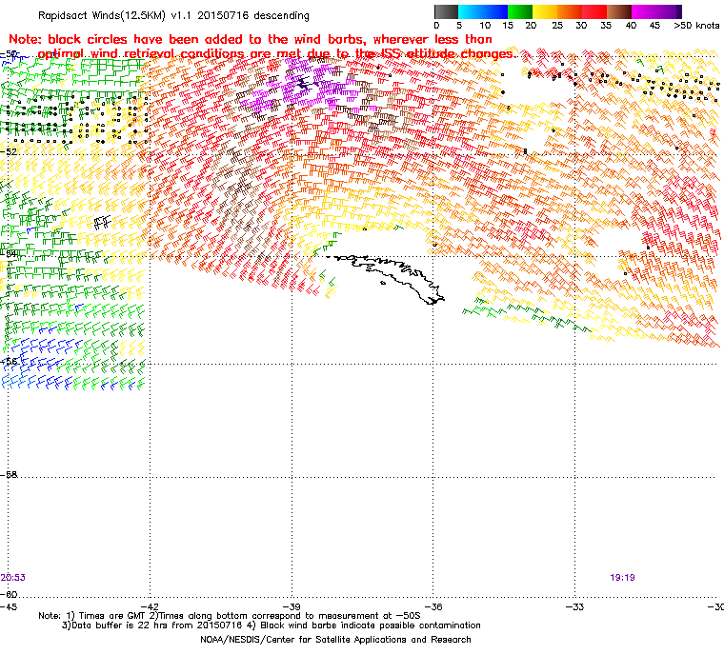
Task: Click the '-45' longitude axis label
Action: tap(9, 606)
